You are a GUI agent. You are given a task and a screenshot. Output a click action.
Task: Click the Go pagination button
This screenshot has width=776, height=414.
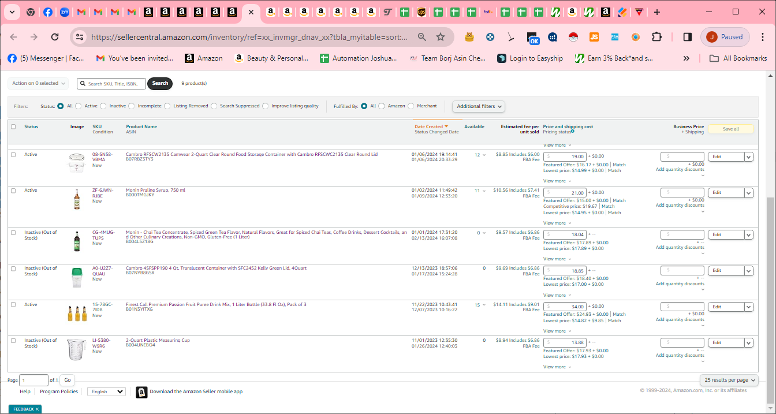click(68, 380)
